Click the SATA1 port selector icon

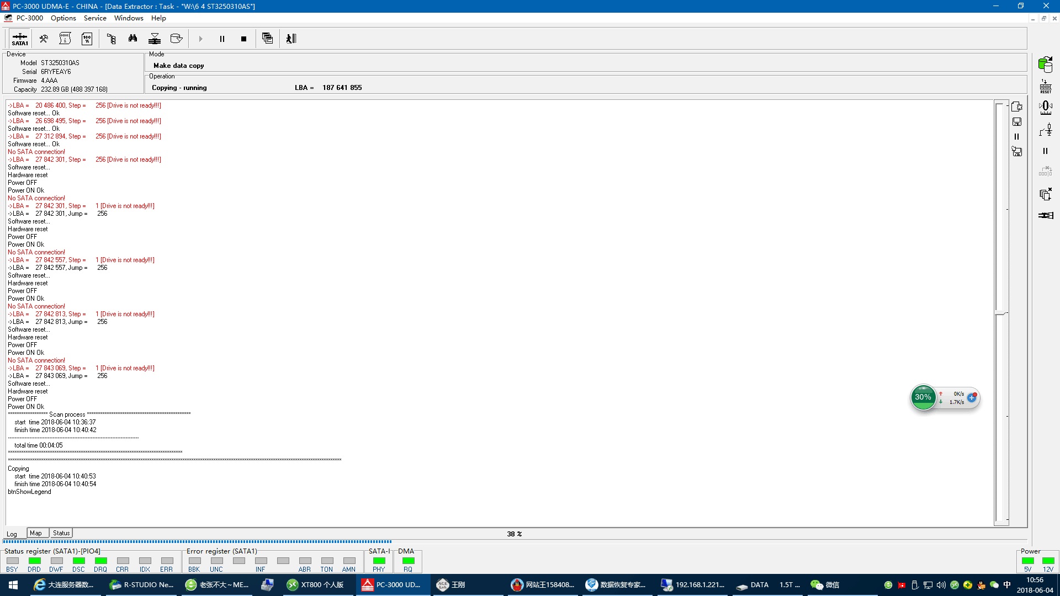[20, 39]
